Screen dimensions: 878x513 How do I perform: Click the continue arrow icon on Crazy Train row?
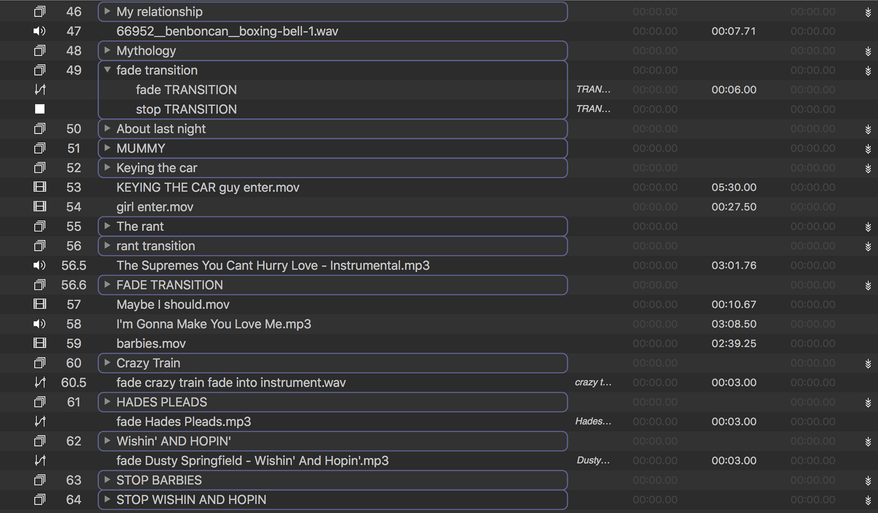pos(867,363)
